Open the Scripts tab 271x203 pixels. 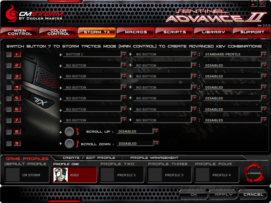pyautogui.click(x=174, y=32)
